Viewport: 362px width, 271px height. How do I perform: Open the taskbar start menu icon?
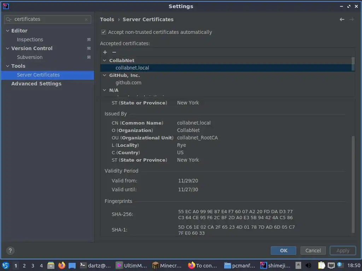click(6, 265)
